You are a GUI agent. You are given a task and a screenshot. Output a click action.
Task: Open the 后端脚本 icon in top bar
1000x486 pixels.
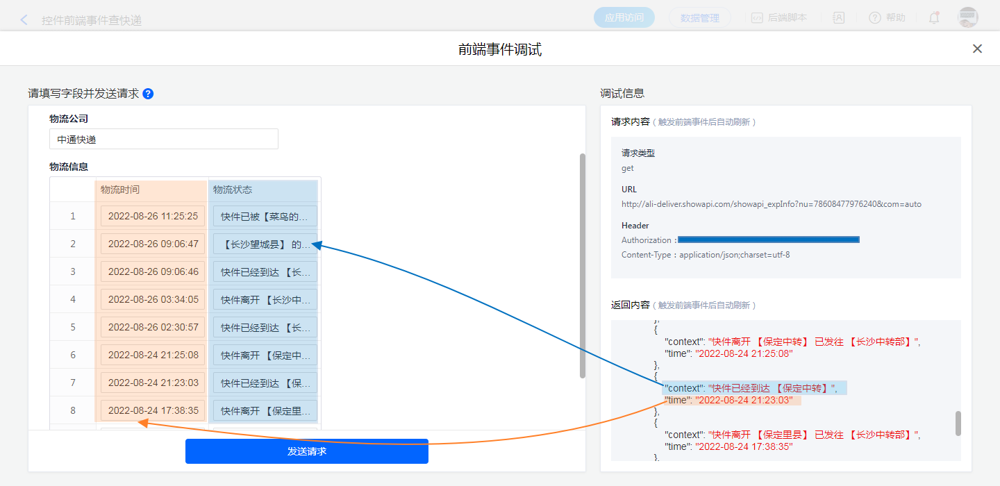point(758,18)
